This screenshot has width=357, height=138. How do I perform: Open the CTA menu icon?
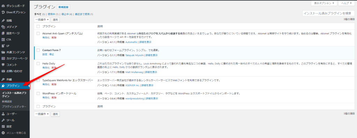[x=3, y=40]
